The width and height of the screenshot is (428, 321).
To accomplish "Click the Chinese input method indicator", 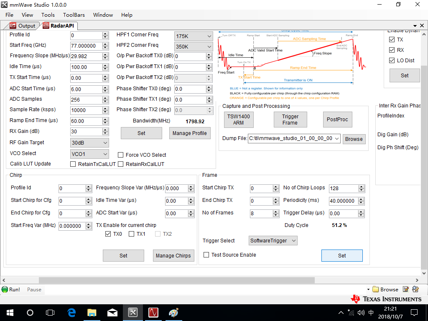I will tap(371, 313).
